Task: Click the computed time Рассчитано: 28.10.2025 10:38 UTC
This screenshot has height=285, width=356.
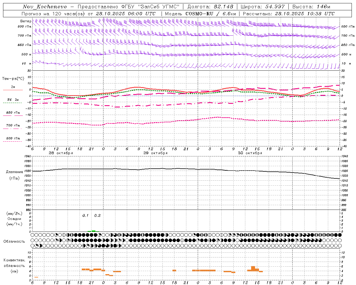Action: click(x=289, y=14)
